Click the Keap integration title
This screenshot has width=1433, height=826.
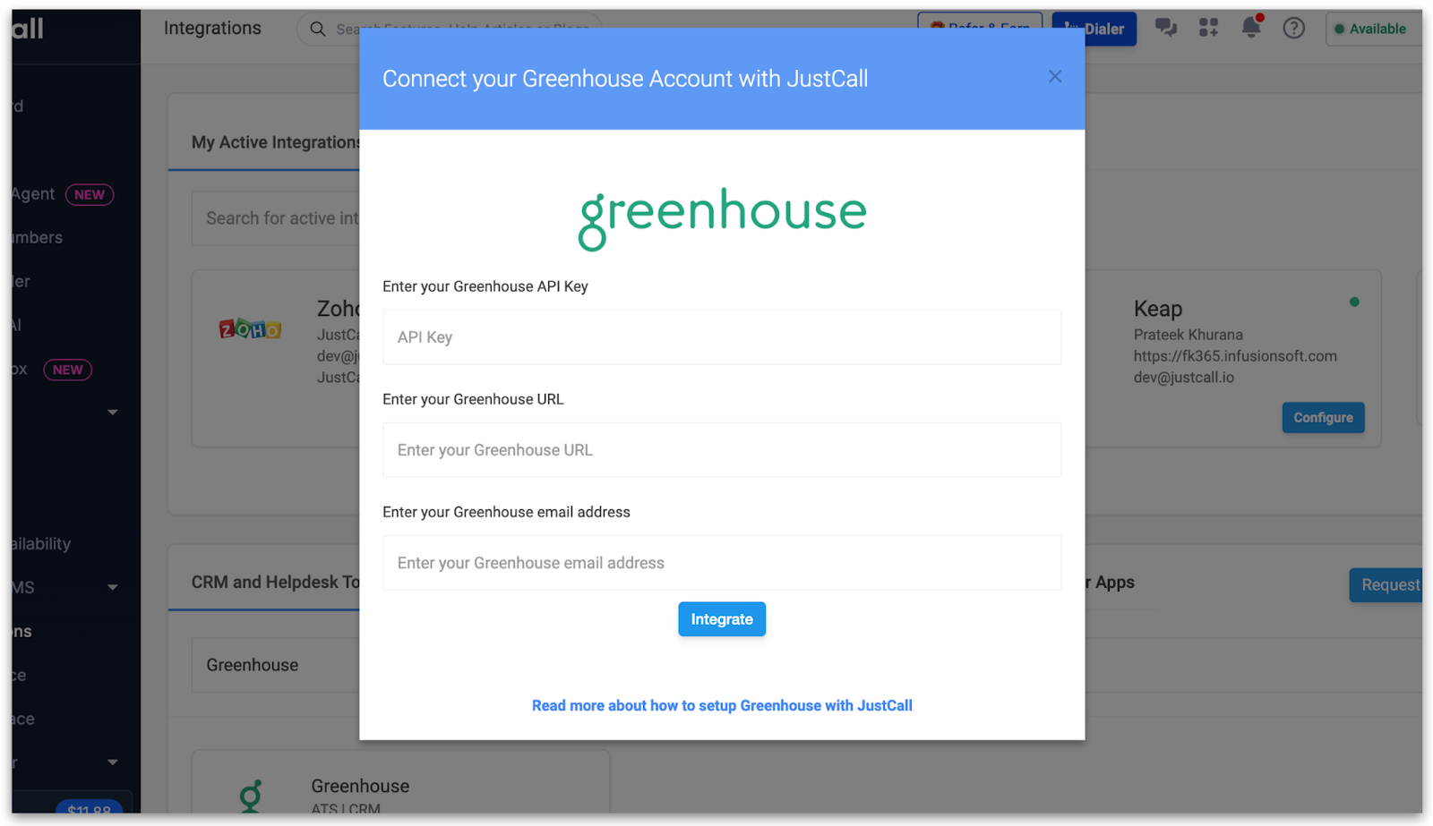(x=1158, y=309)
